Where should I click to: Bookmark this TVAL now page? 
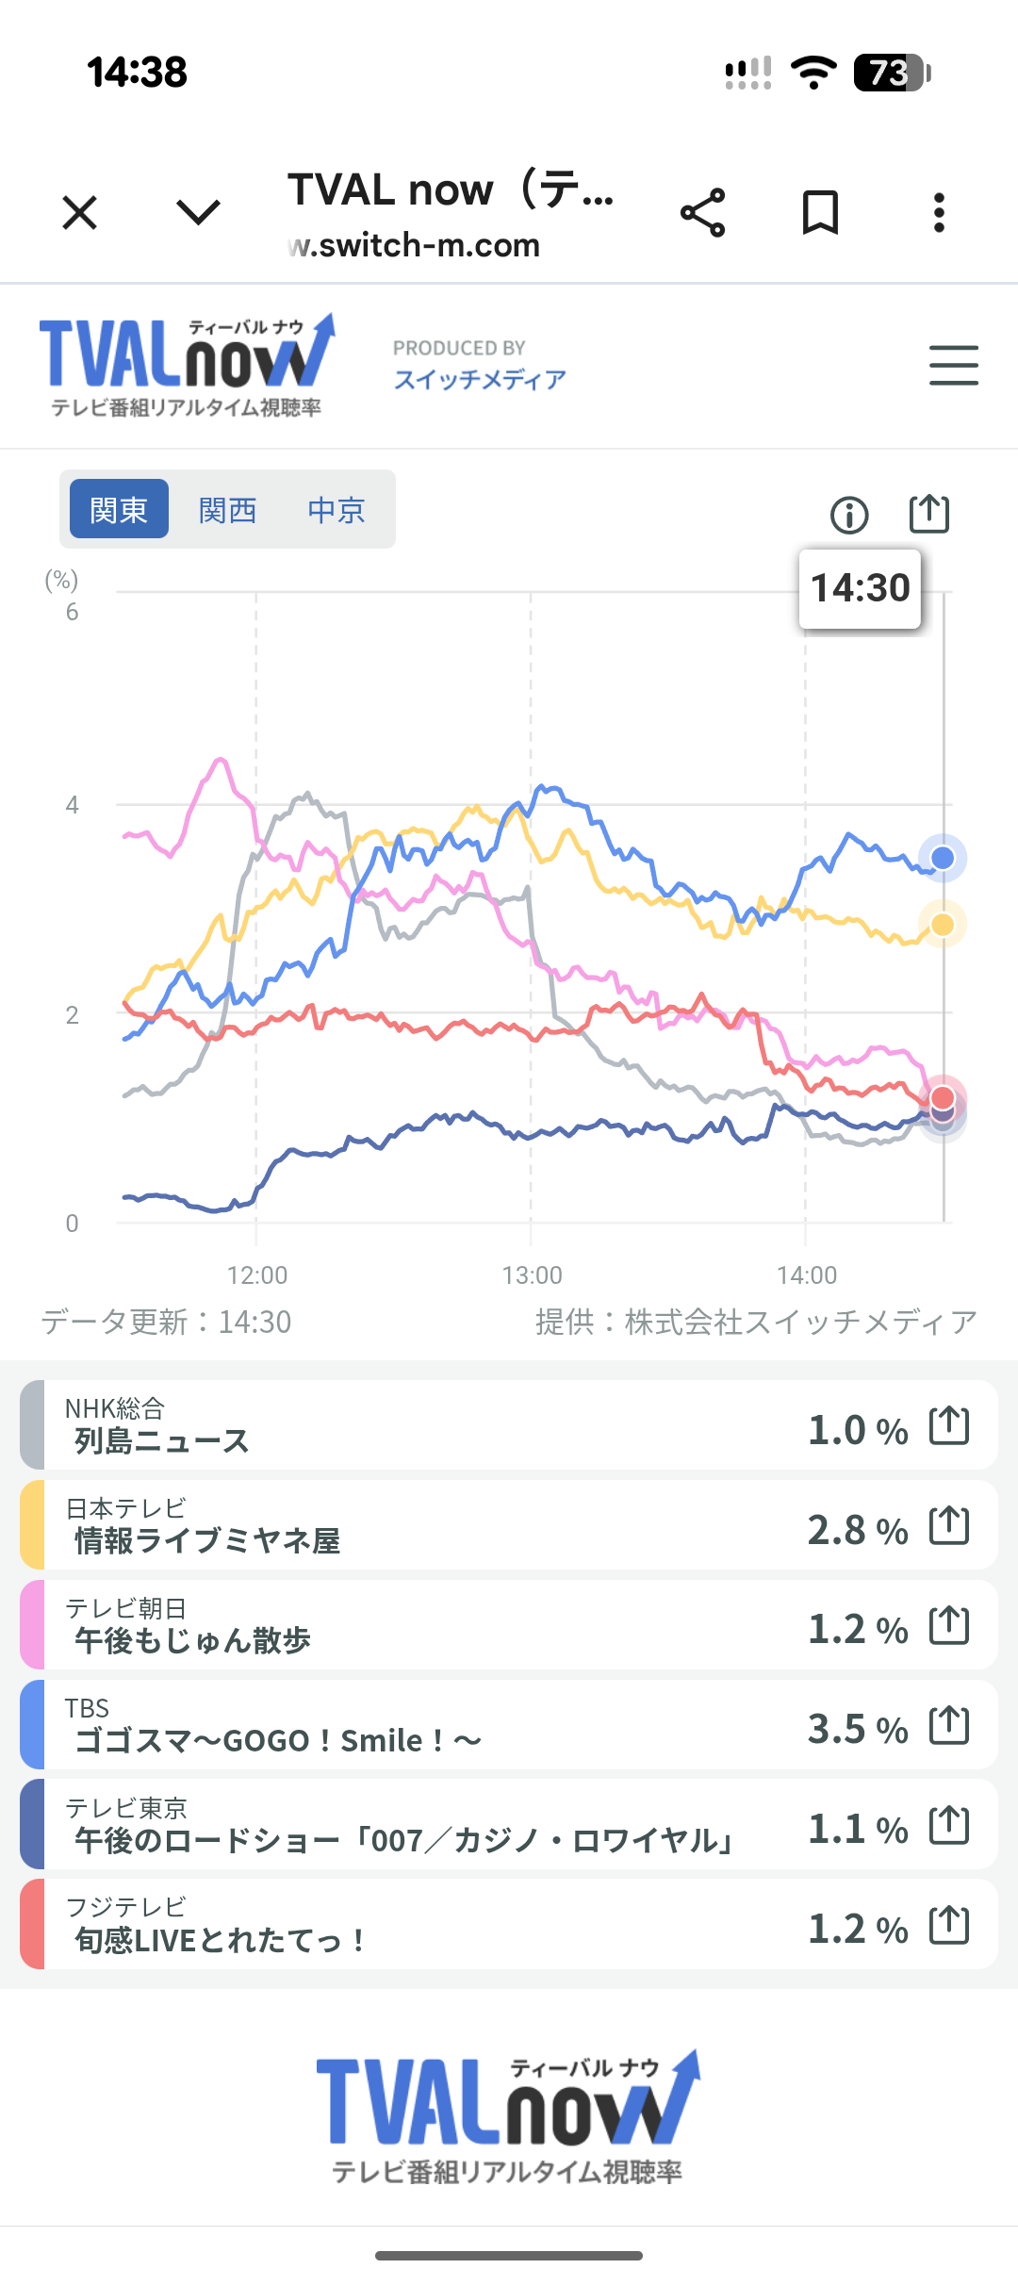pos(820,212)
